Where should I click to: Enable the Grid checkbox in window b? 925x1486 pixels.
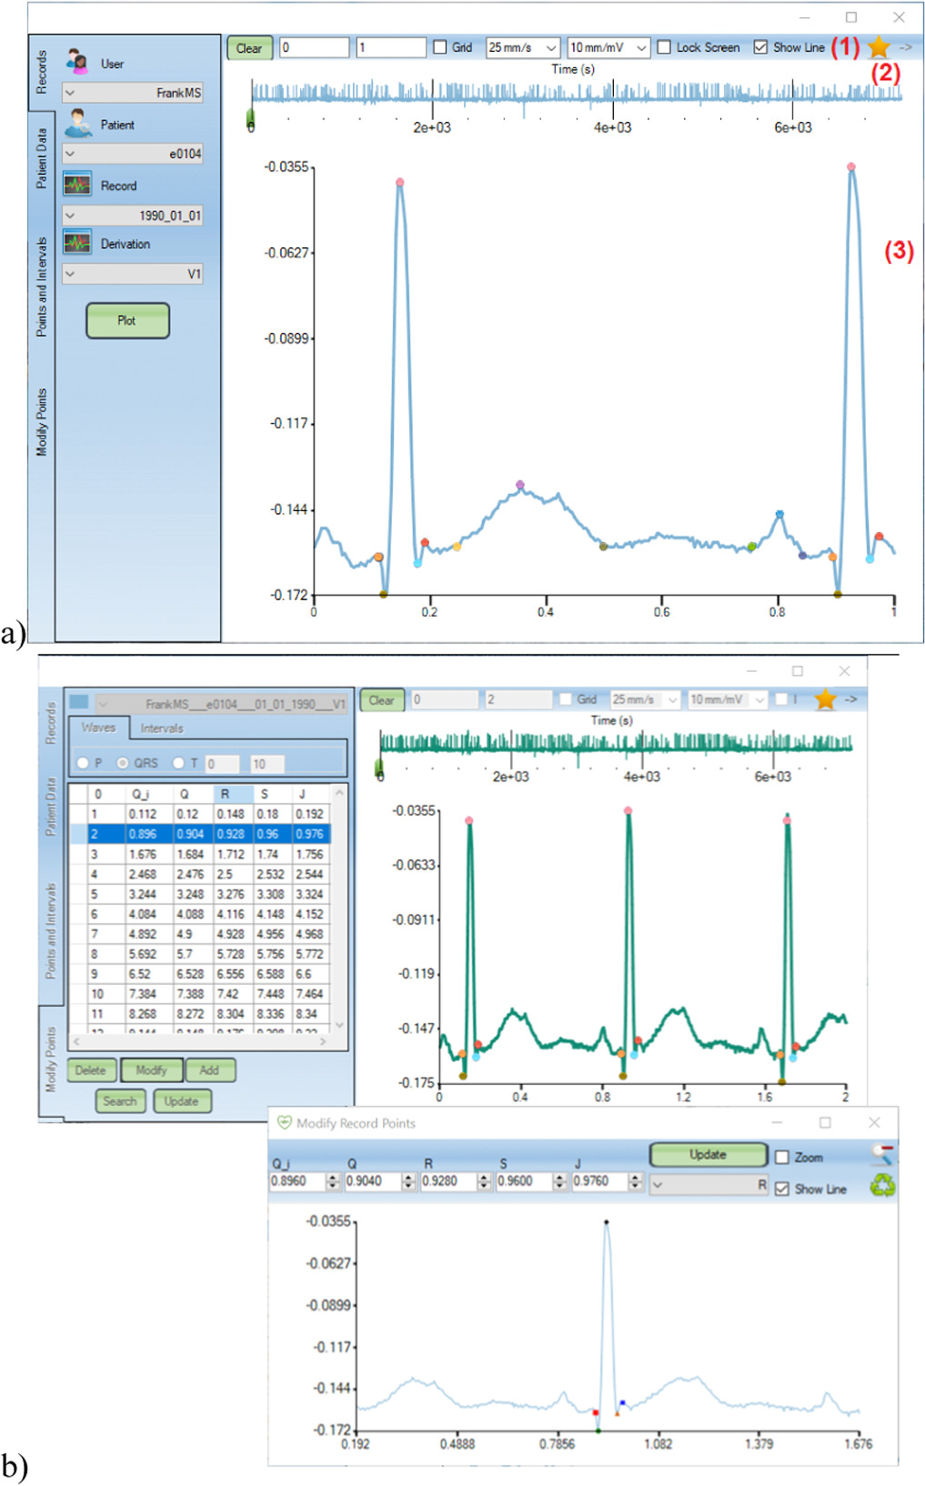pos(565,699)
